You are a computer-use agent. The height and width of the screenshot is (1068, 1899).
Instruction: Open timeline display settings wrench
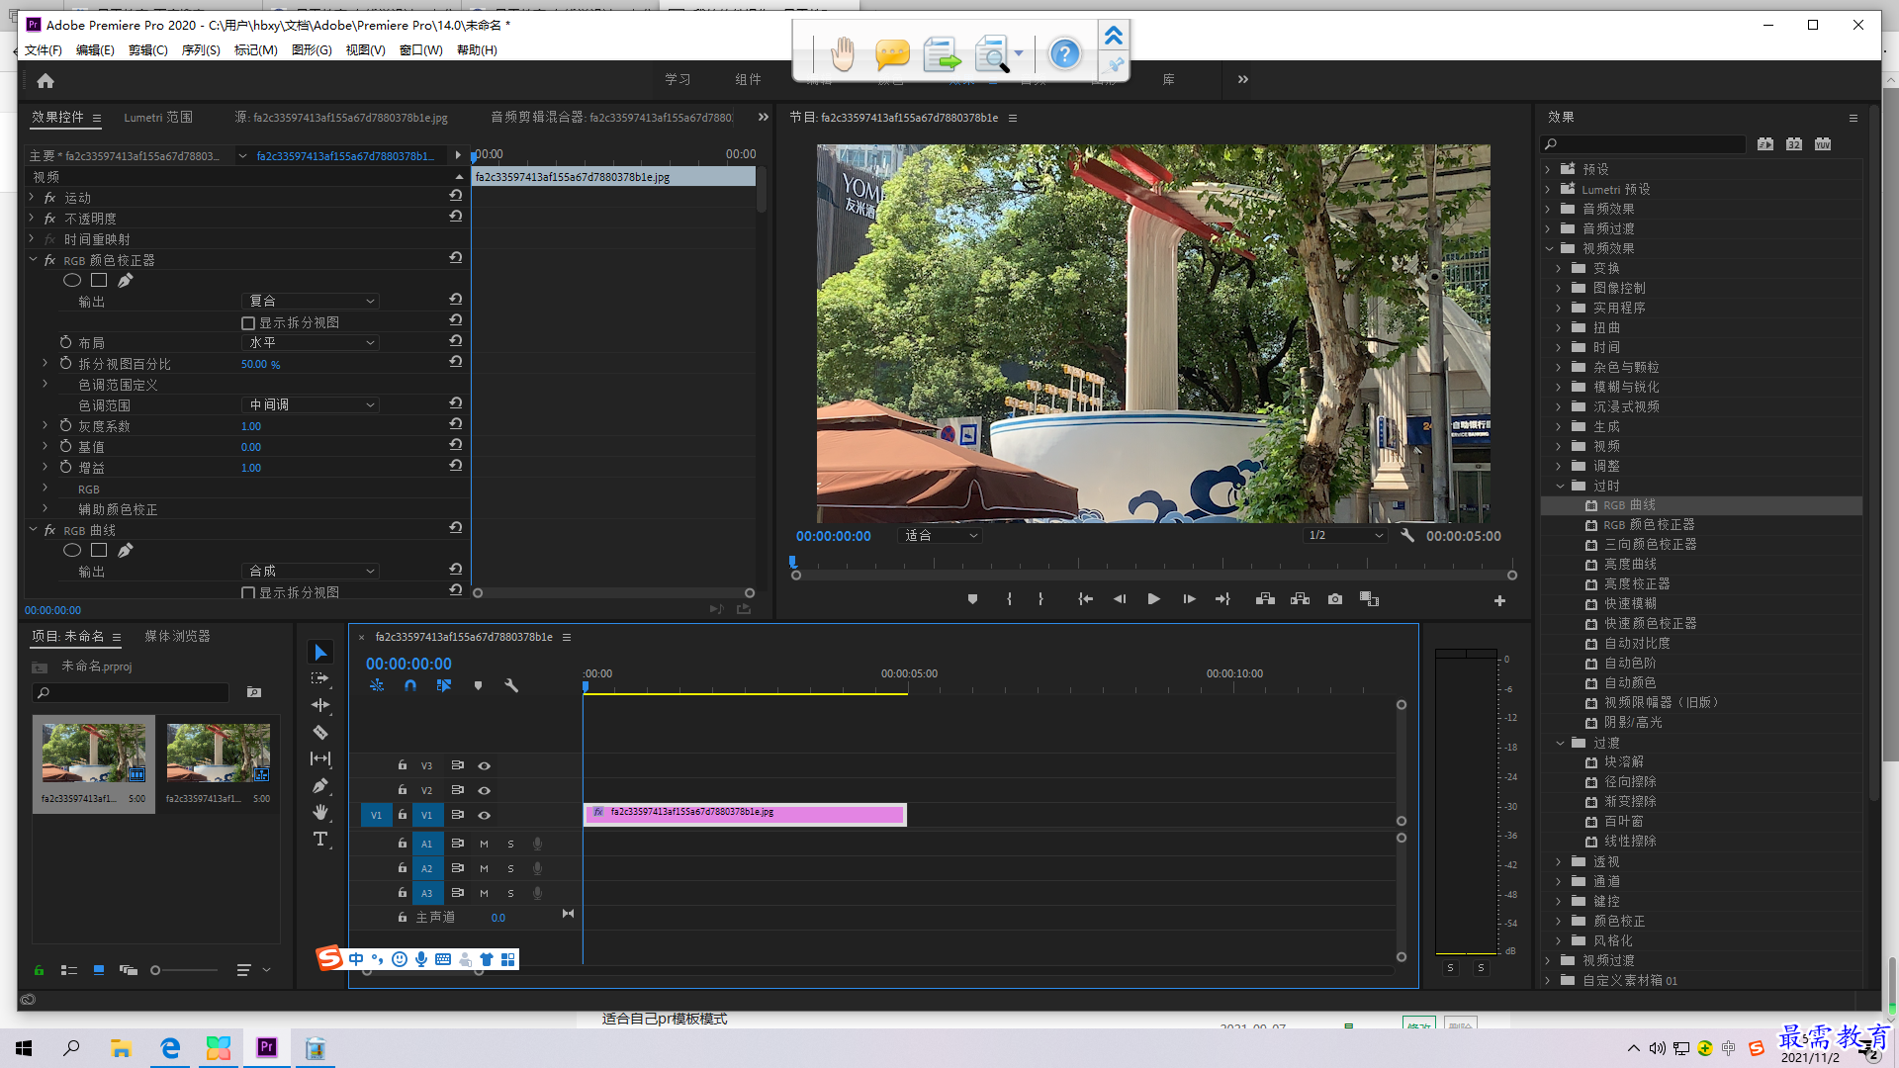511,685
